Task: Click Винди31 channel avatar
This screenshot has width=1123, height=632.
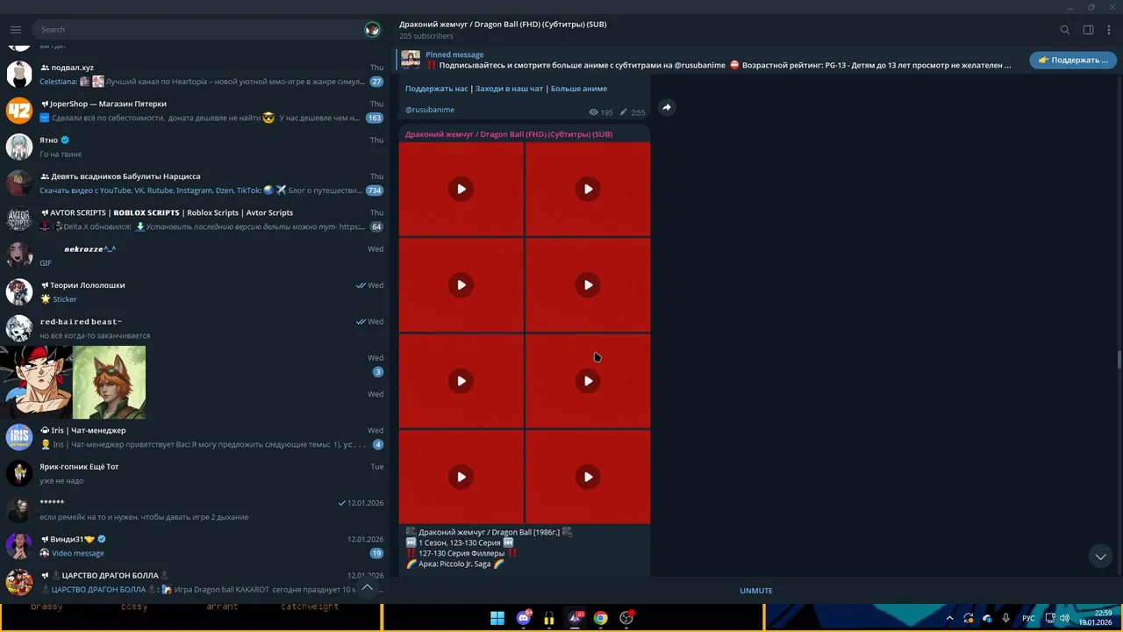Action: click(x=19, y=546)
